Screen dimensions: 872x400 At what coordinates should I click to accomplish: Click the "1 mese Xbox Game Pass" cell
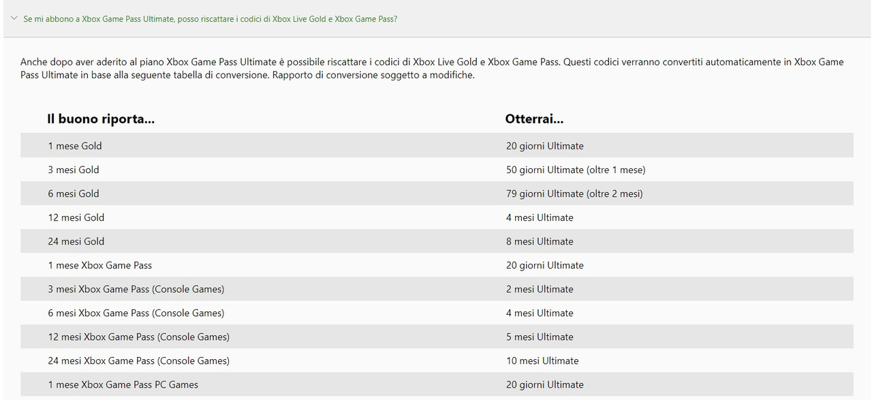[x=100, y=265]
